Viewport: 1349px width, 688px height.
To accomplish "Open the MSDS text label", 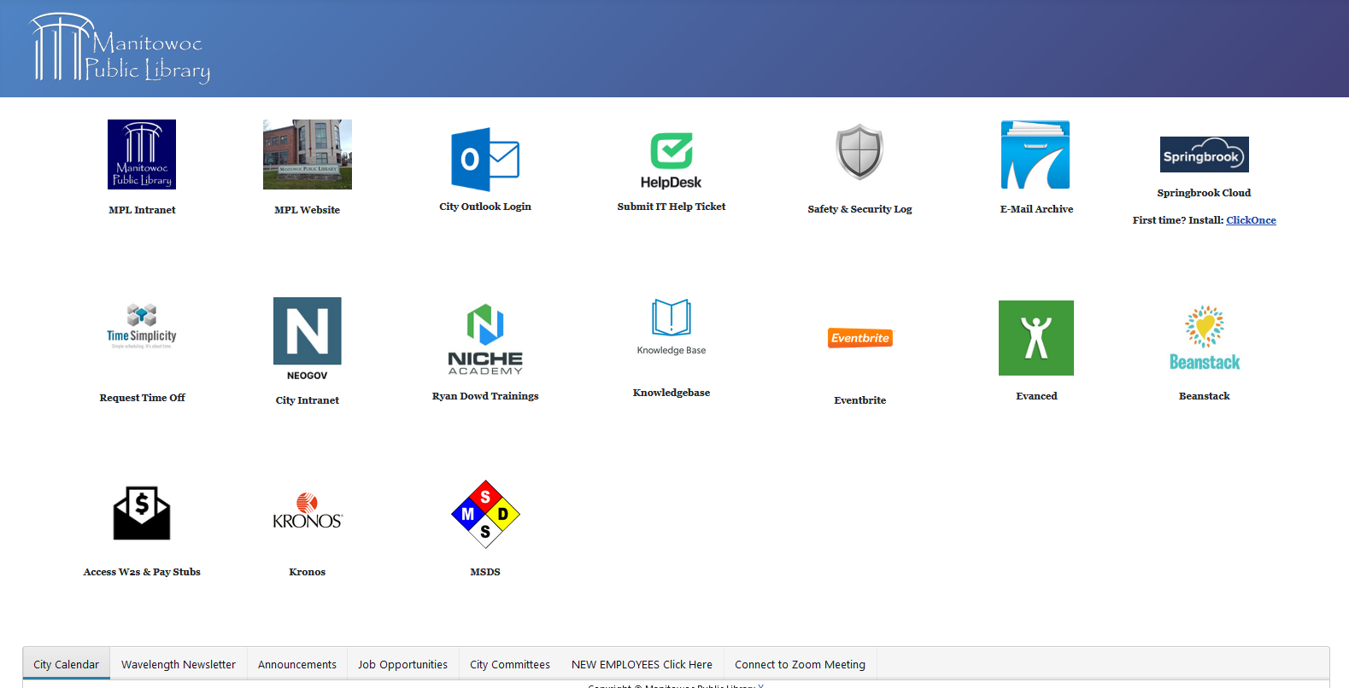I will (485, 572).
